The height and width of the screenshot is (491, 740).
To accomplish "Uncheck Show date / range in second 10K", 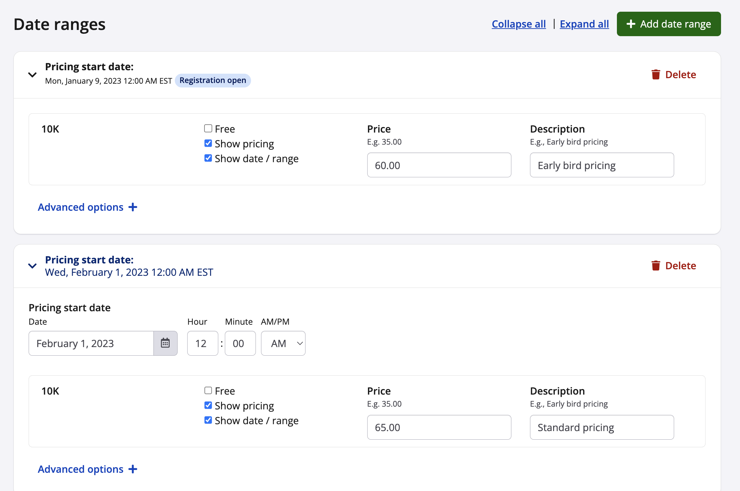I will 208,420.
